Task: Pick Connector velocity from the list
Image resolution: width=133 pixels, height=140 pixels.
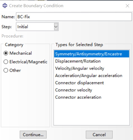Action: [92, 90]
